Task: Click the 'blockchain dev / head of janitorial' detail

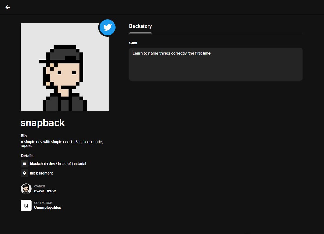Action: [58, 164]
